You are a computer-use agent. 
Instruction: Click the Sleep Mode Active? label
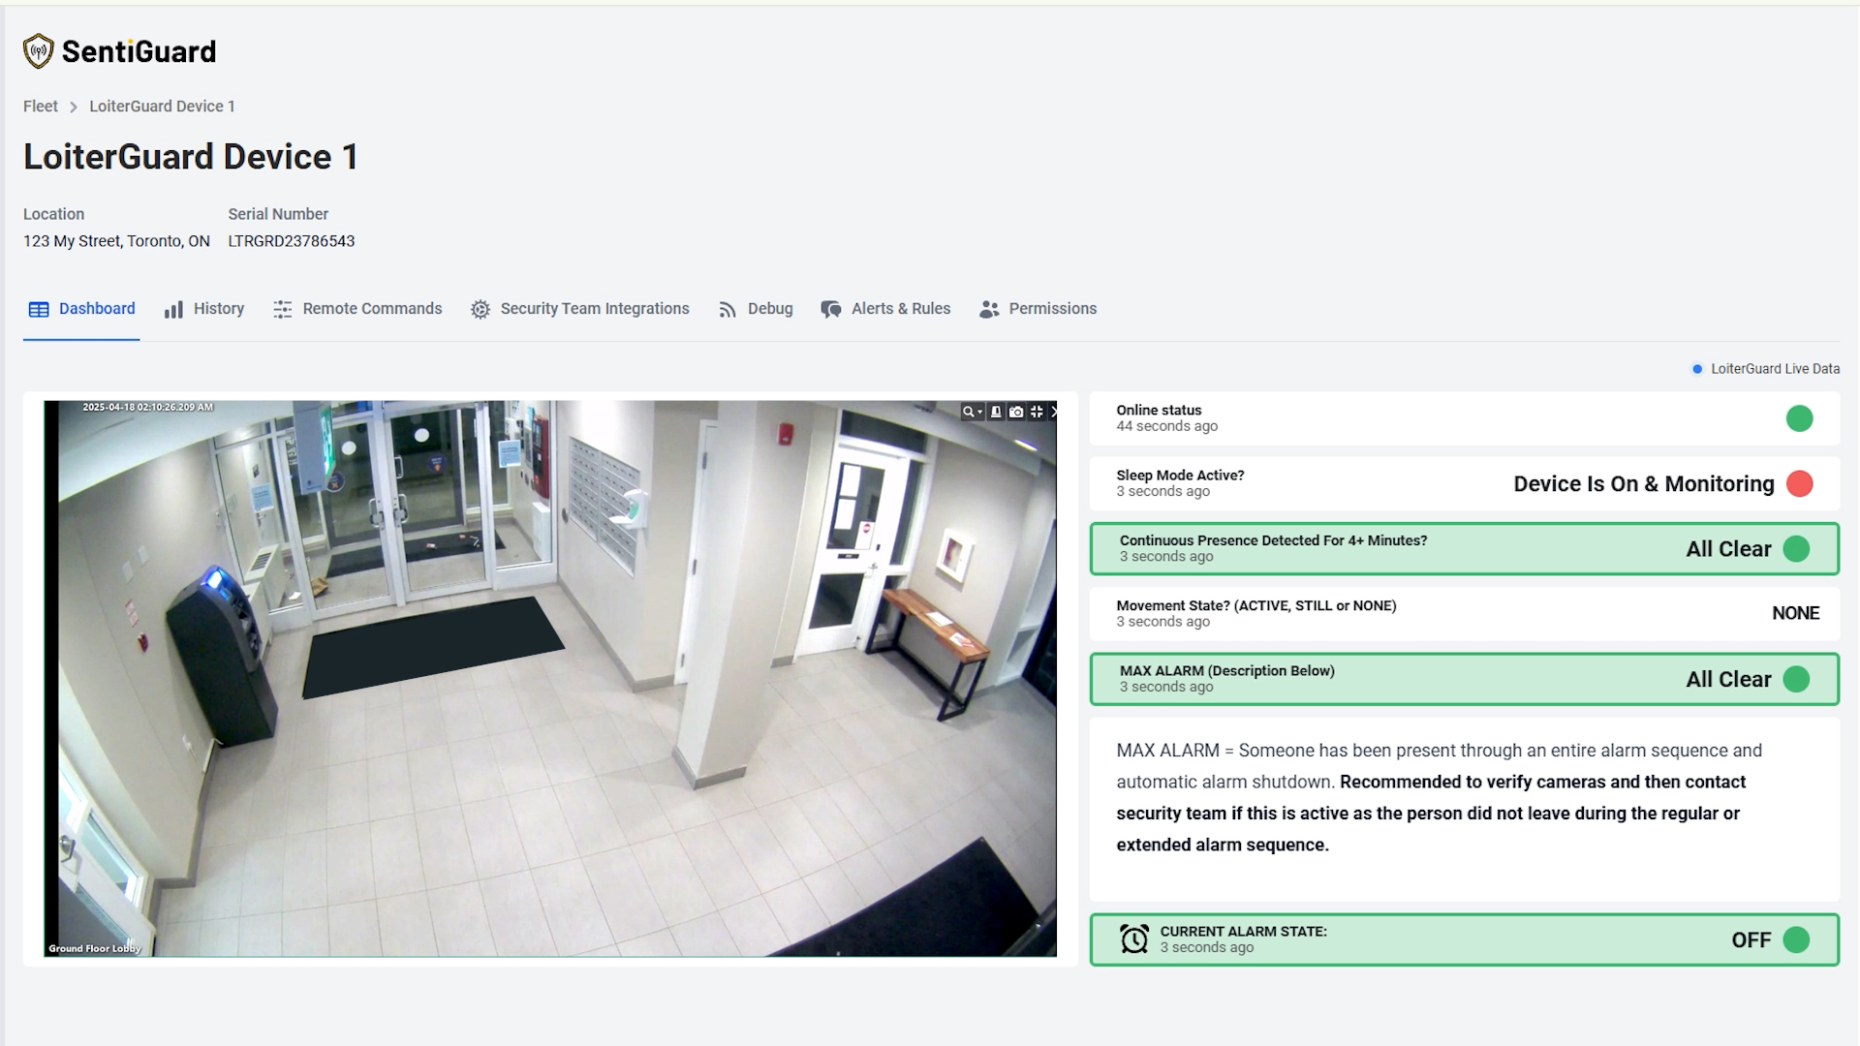(1180, 476)
